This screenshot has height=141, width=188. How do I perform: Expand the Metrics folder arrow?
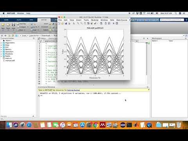click(1, 49)
